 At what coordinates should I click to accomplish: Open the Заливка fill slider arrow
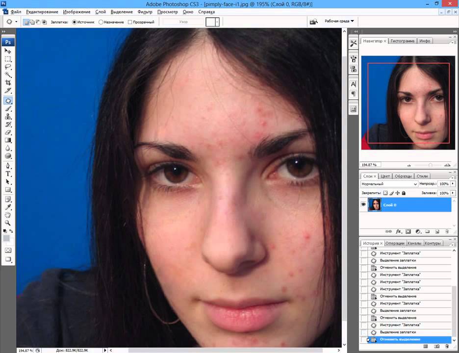(453, 193)
